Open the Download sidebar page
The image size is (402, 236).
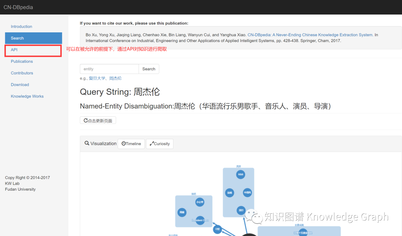tap(20, 85)
